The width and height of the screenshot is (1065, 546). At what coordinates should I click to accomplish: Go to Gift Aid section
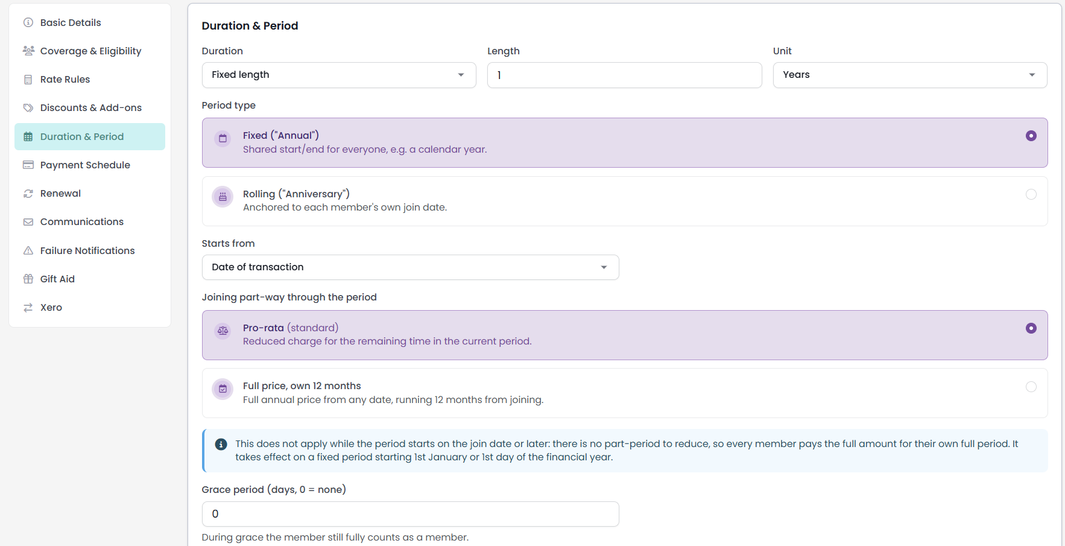[x=90, y=279]
